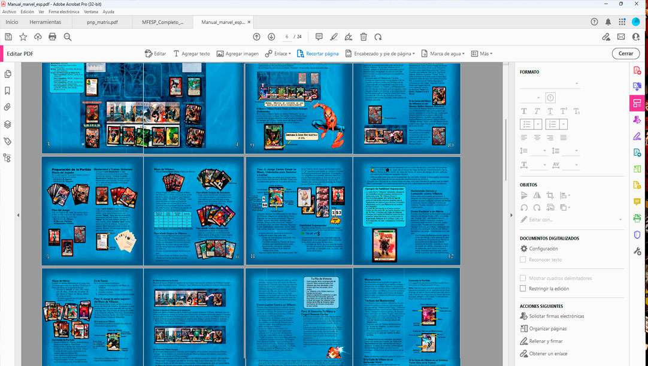Image resolution: width=648 pixels, height=366 pixels.
Task: Open the Ventana menu
Action: [x=91, y=11]
